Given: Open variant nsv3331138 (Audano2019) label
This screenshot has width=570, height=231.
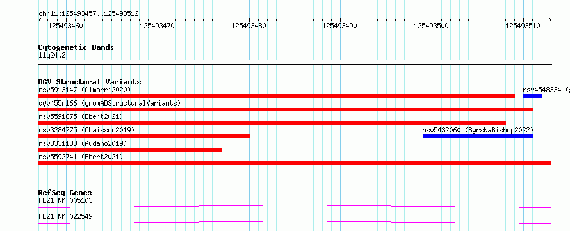Looking at the screenshot, I should pos(83,143).
